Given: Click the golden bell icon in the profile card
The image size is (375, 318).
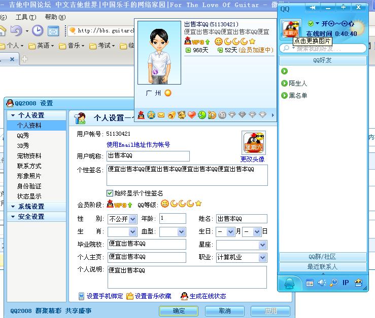Looking at the screenshot, I should pos(172,115).
